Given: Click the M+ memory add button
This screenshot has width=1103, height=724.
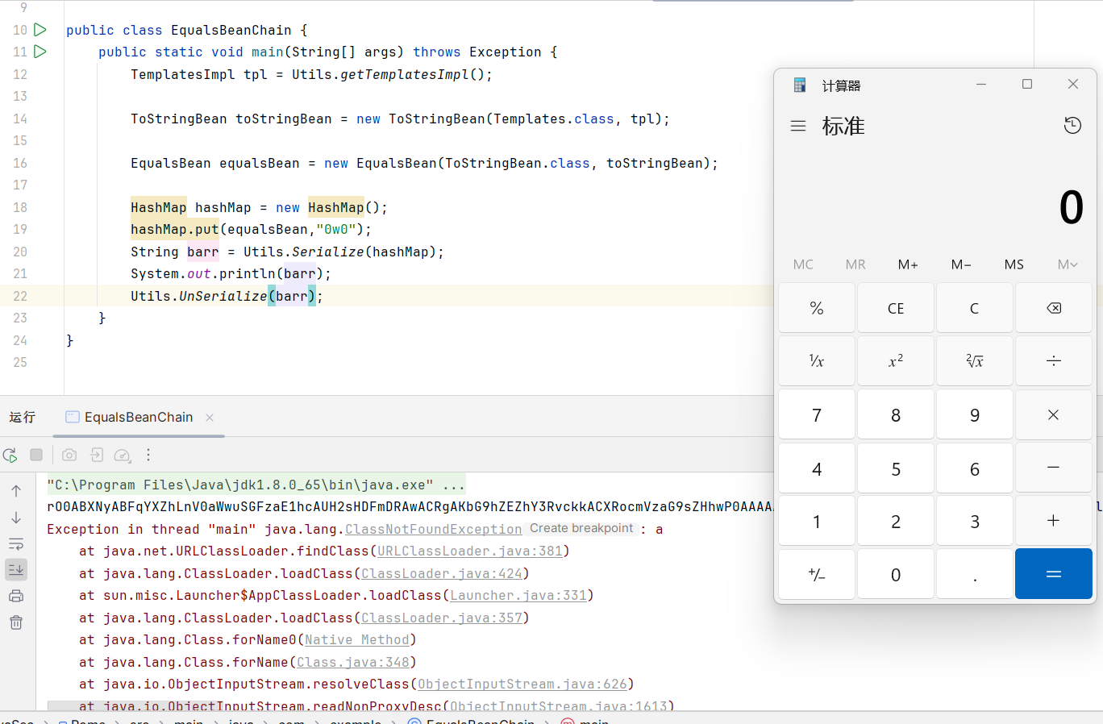Looking at the screenshot, I should pyautogui.click(x=908, y=264).
